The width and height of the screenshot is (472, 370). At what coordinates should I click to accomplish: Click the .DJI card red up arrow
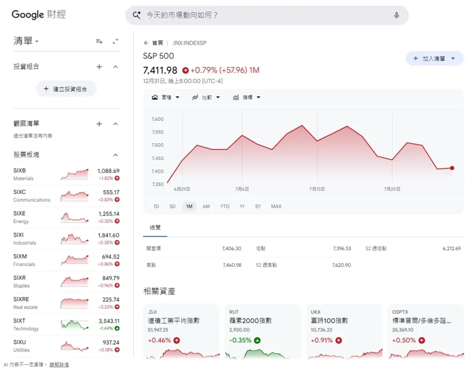pyautogui.click(x=177, y=341)
